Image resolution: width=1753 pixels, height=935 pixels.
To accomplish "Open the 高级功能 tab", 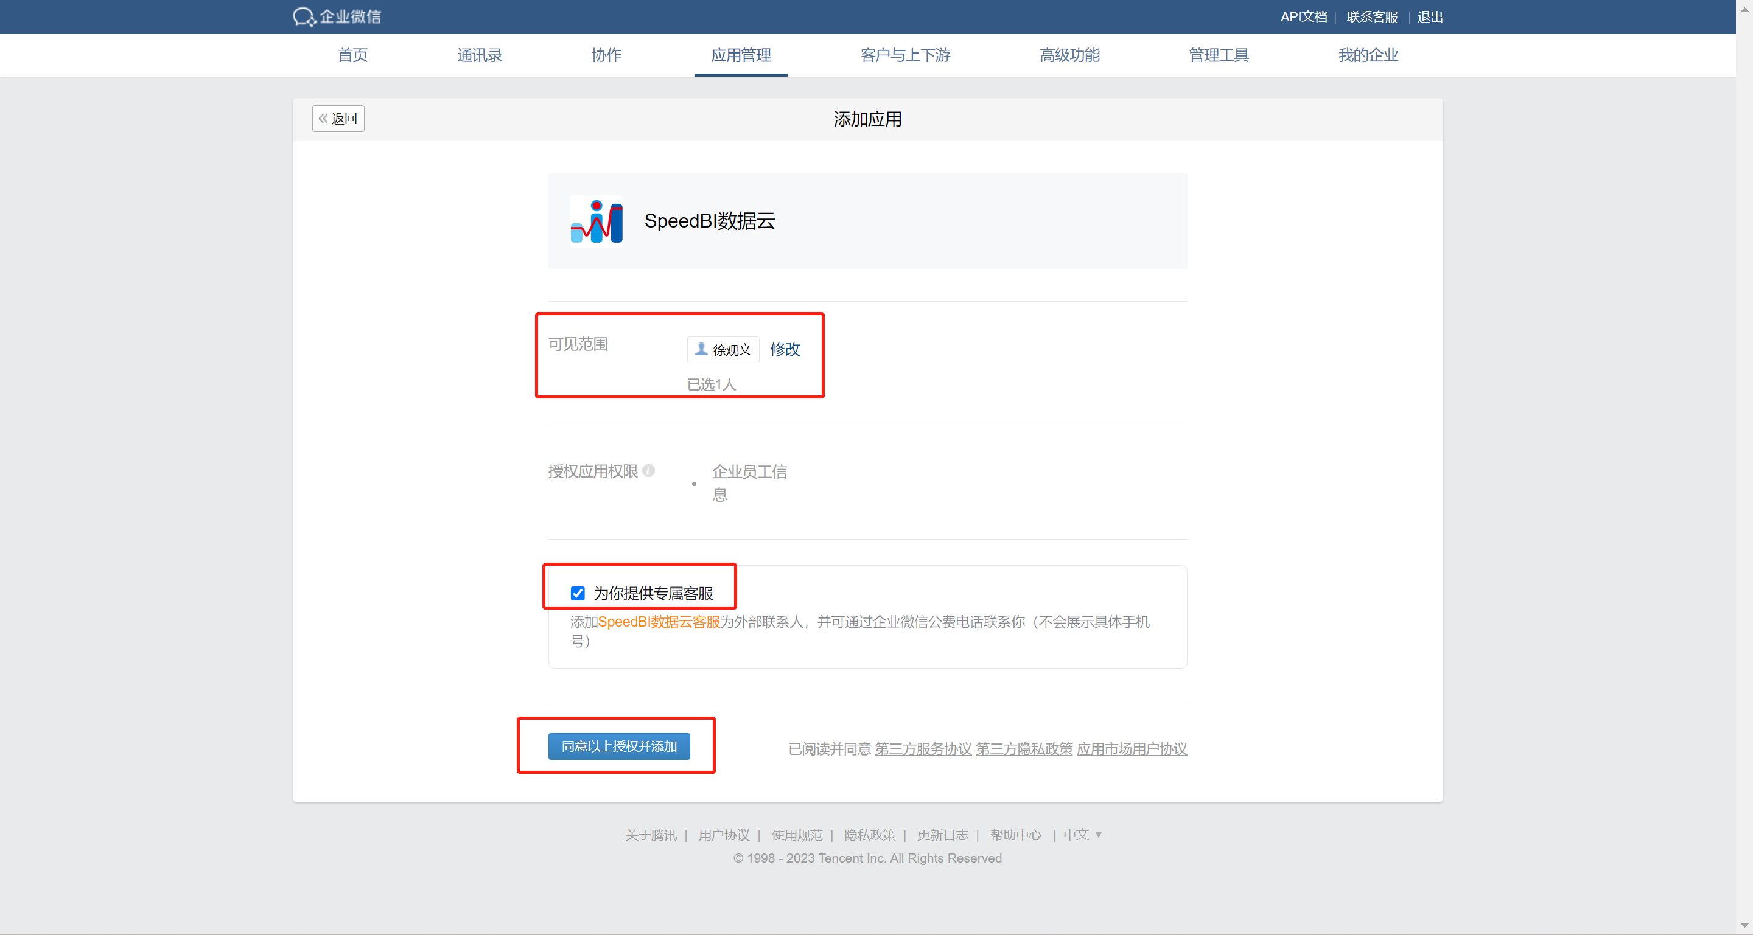I will pyautogui.click(x=1069, y=55).
